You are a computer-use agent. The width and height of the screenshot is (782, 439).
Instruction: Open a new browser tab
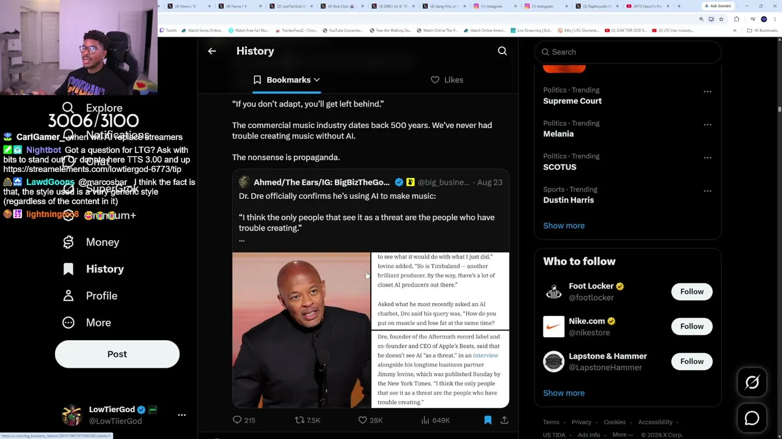coord(679,6)
